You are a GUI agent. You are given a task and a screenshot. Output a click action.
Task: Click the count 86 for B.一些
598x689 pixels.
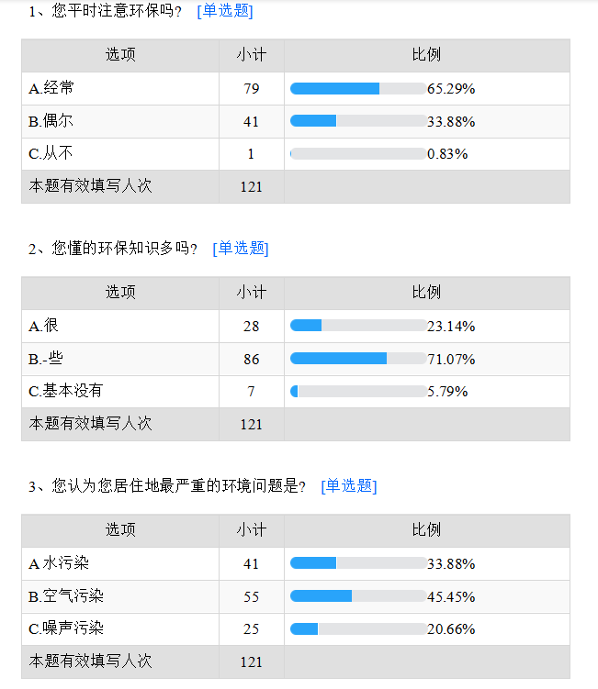pyautogui.click(x=252, y=359)
